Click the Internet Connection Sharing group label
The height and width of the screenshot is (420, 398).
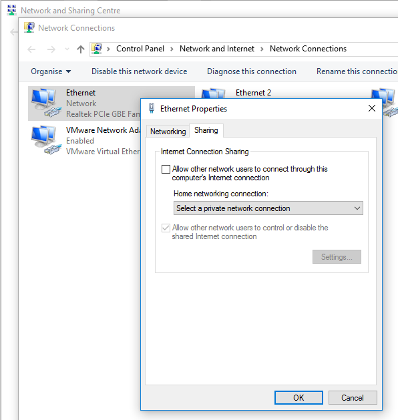(x=204, y=152)
